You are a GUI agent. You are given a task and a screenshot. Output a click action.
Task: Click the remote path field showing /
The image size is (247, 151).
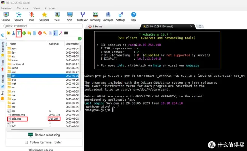click(x=42, y=39)
